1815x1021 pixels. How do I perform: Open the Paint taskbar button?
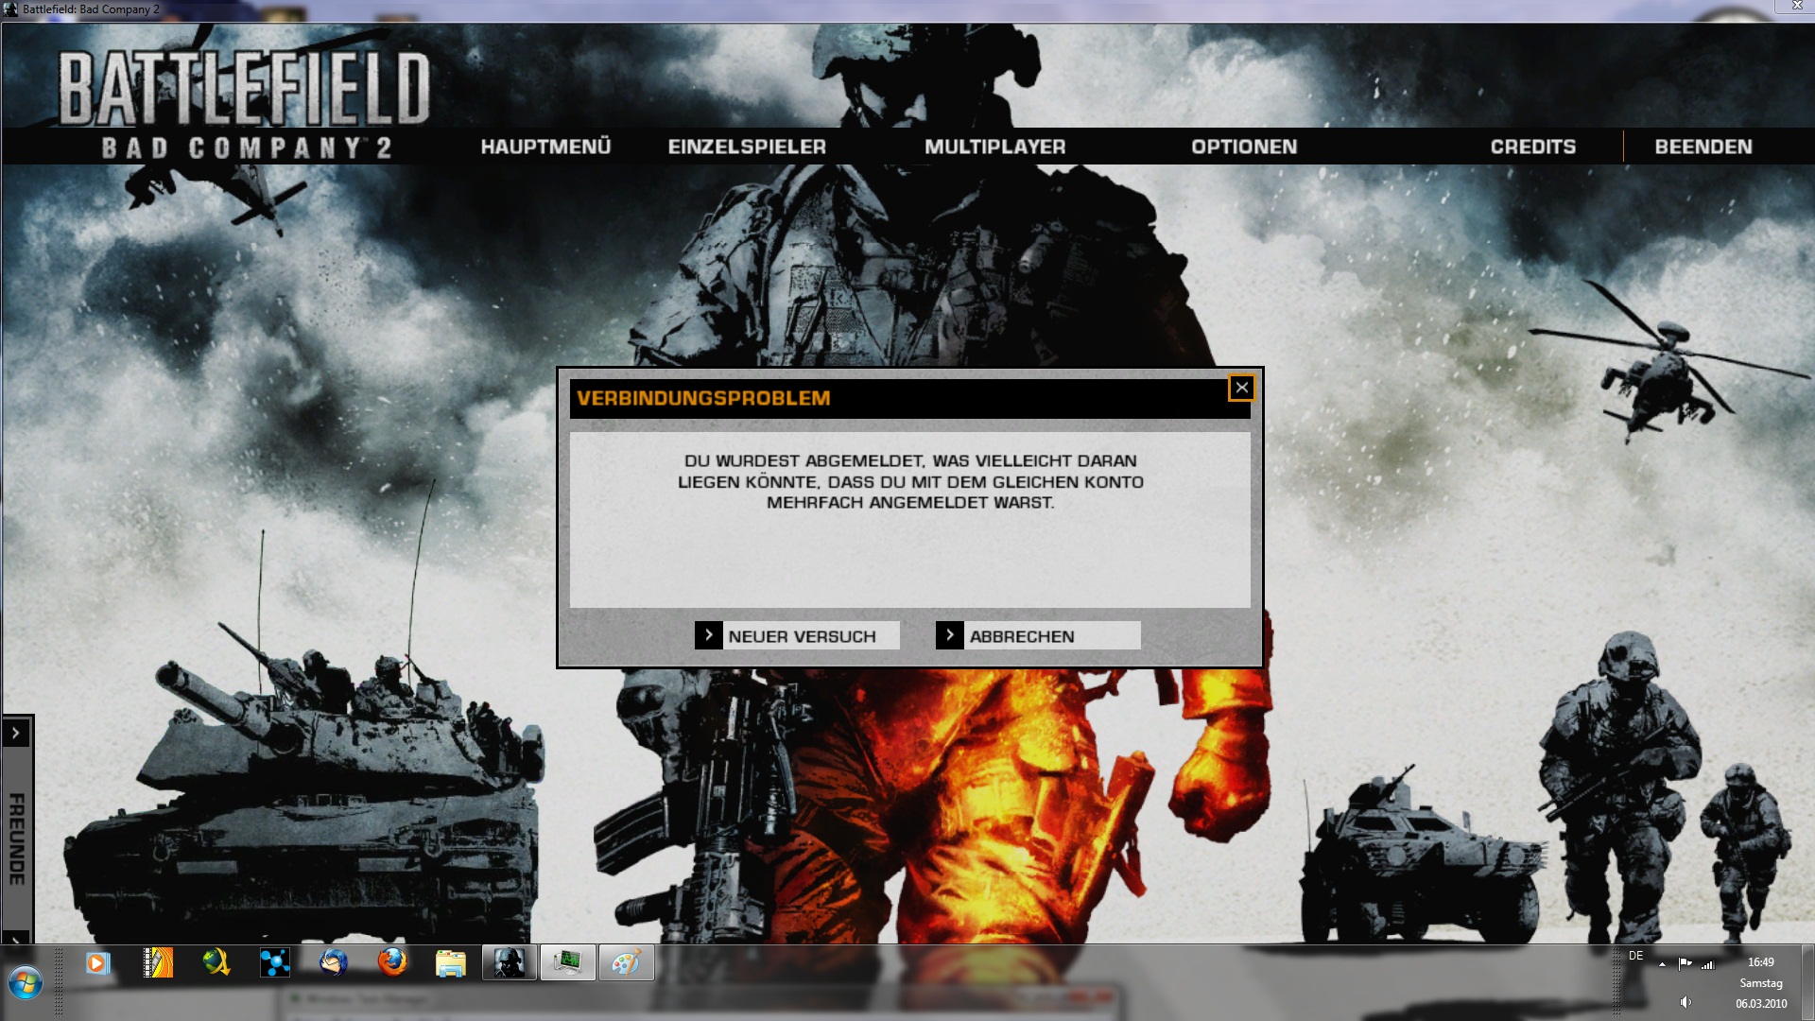pos(627,963)
